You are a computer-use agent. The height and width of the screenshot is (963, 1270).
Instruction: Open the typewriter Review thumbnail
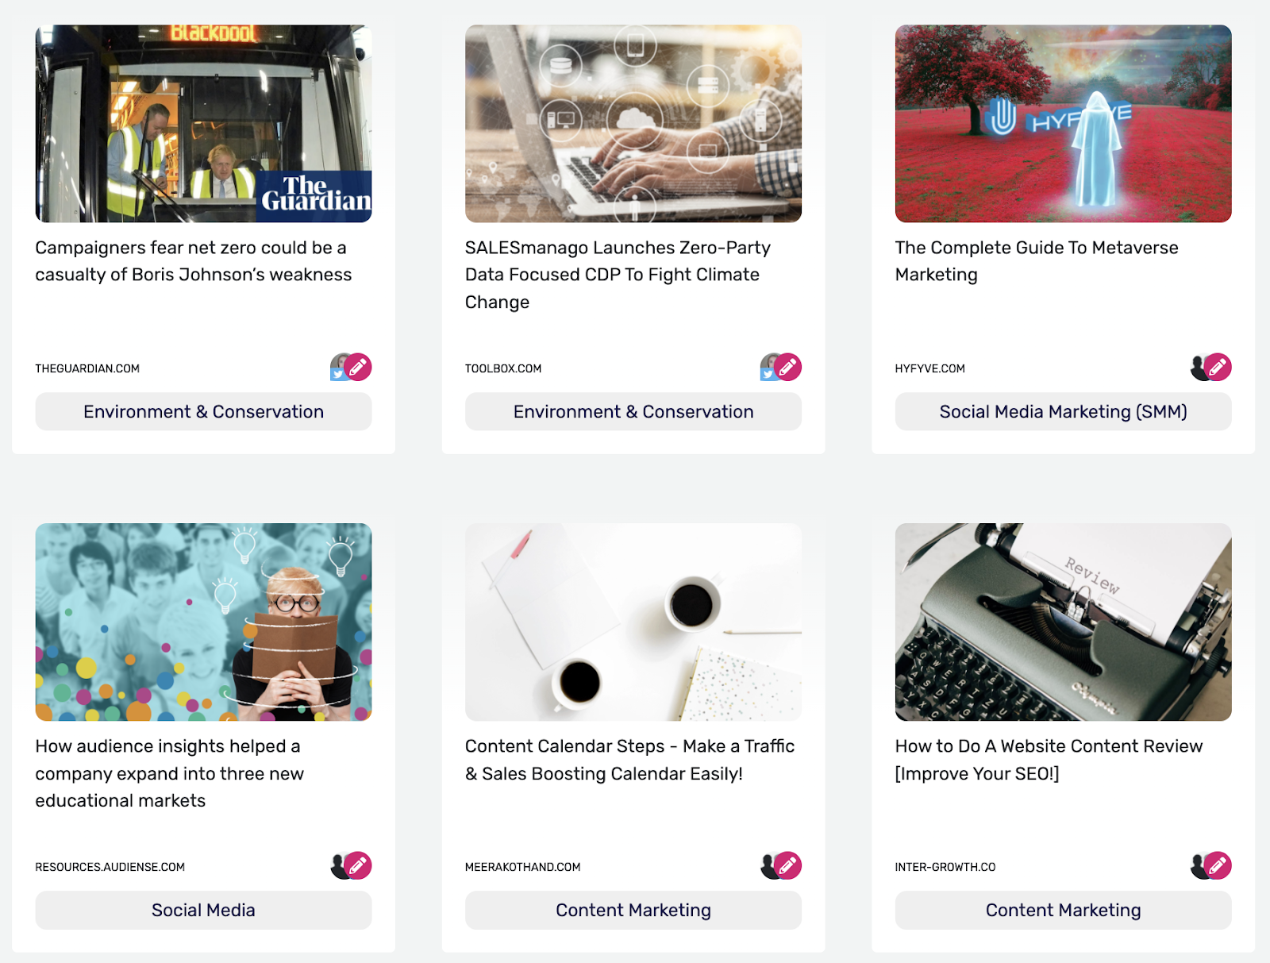point(1064,622)
